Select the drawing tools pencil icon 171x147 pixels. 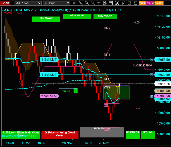pos(81,3)
